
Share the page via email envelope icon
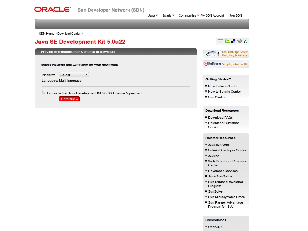220,41
